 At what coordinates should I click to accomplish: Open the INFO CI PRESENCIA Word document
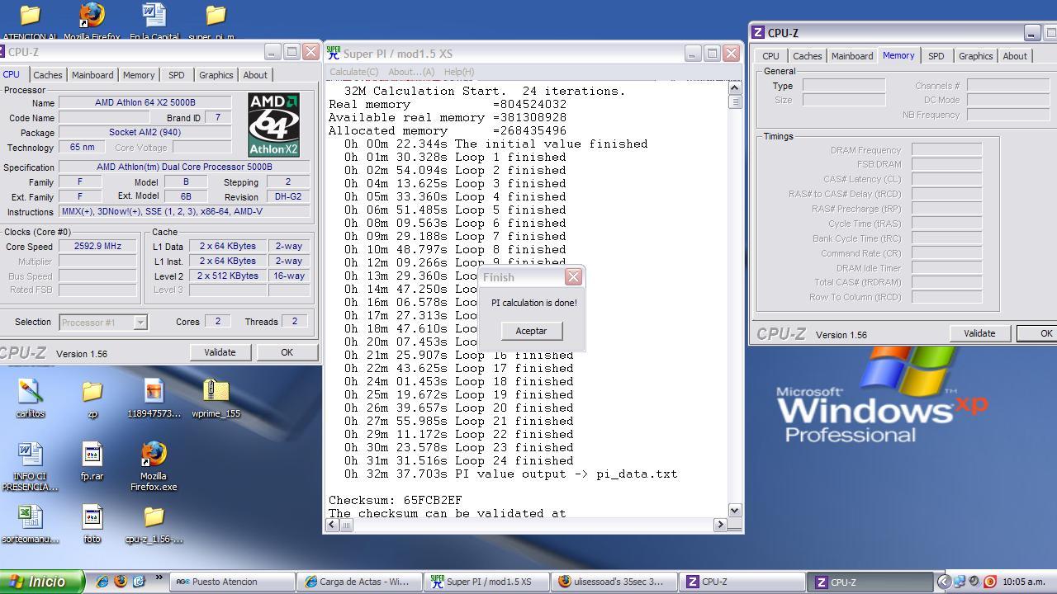[x=30, y=466]
